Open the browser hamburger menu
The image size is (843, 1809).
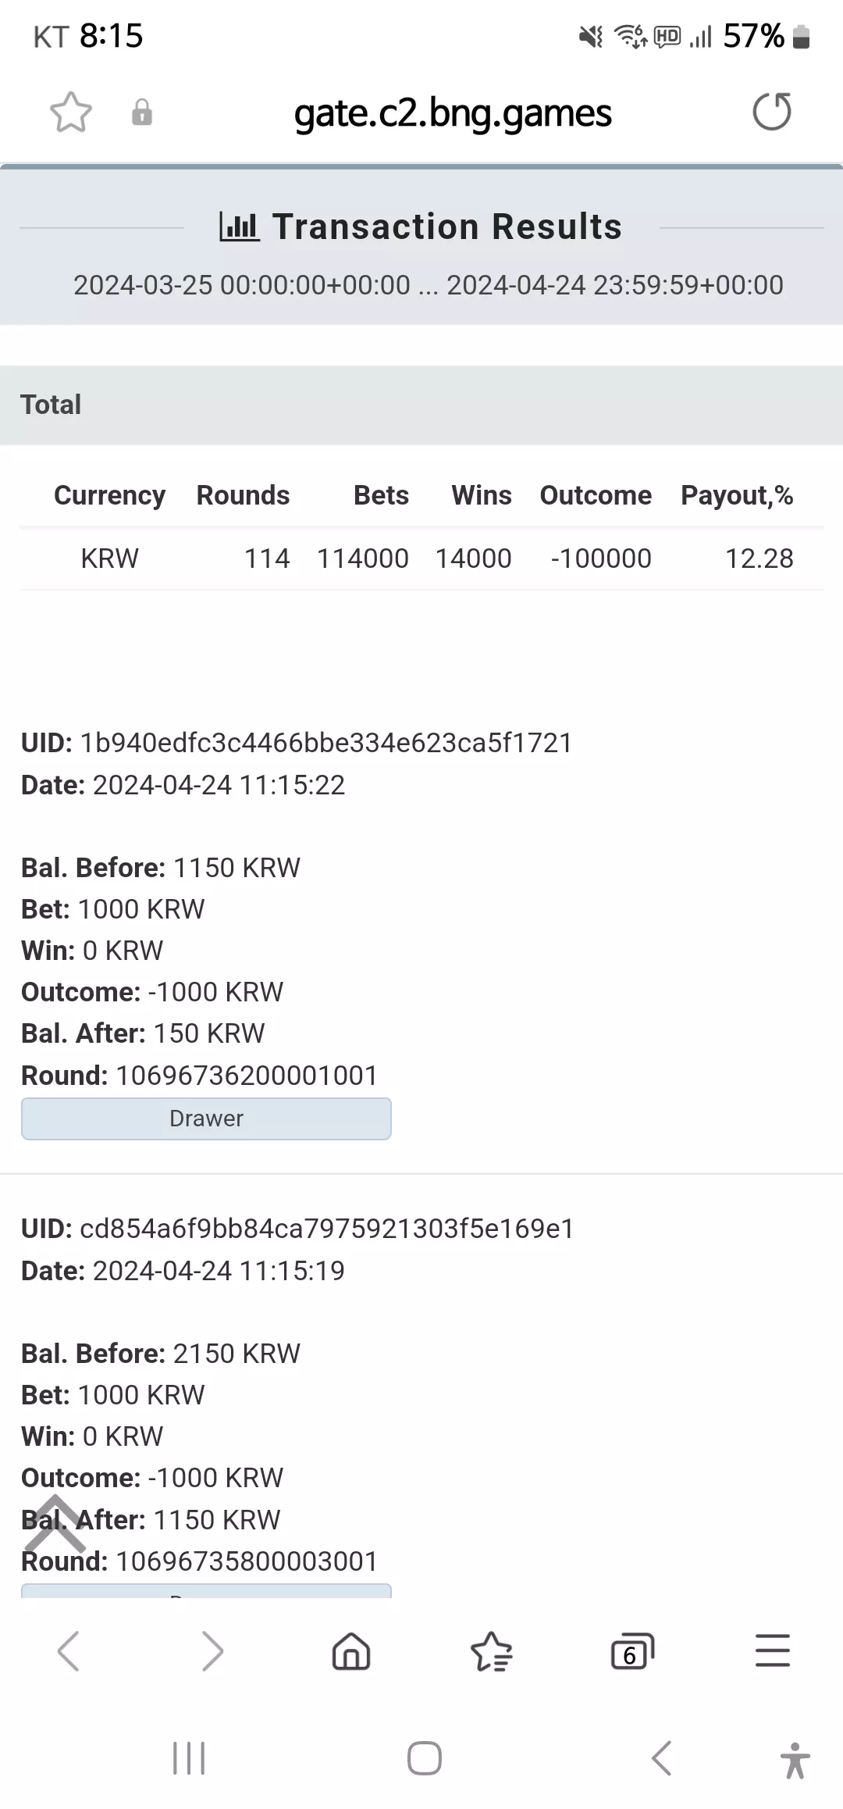[773, 1650]
